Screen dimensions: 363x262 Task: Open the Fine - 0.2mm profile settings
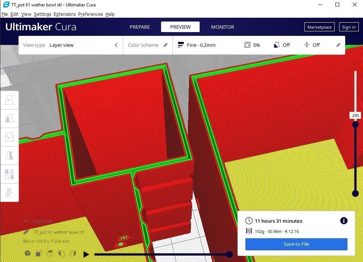click(x=259, y=45)
